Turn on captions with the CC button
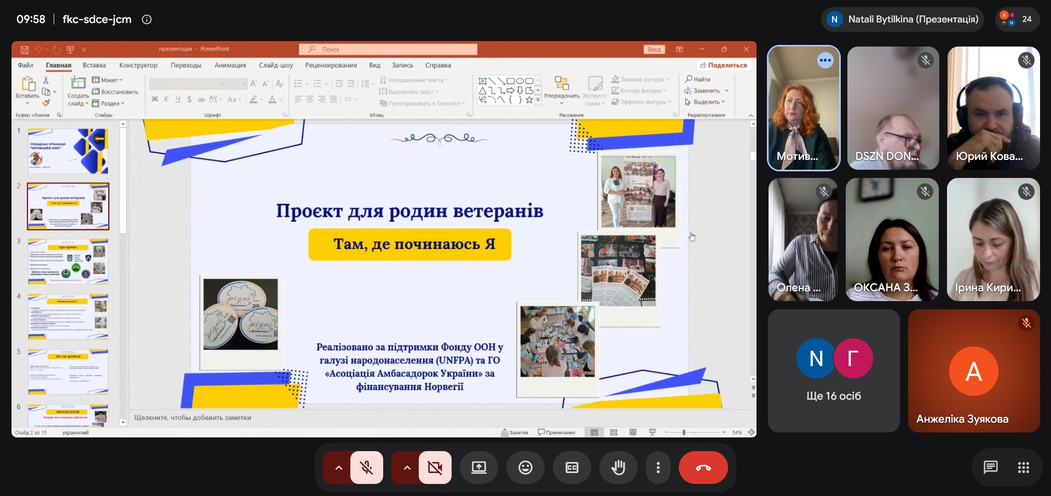1051x496 pixels. [571, 468]
